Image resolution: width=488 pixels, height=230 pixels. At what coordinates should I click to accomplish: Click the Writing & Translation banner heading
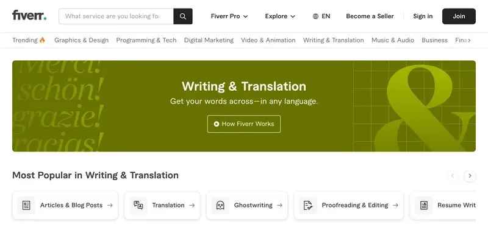click(x=244, y=86)
